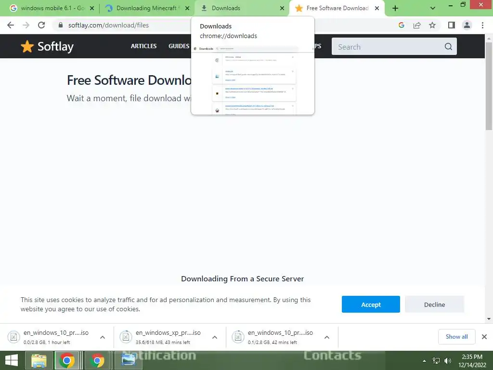Open the Chrome three-dot menu
Image resolution: width=493 pixels, height=370 pixels.
click(x=482, y=25)
